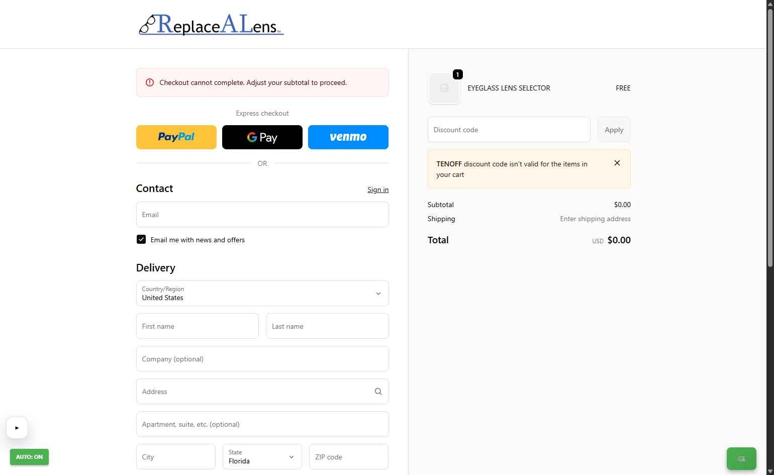Click the Total '$0.00' amount

tap(619, 240)
